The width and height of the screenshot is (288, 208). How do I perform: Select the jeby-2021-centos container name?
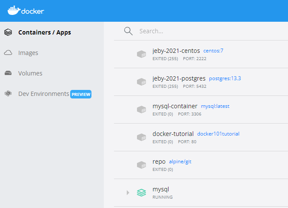[x=176, y=51]
